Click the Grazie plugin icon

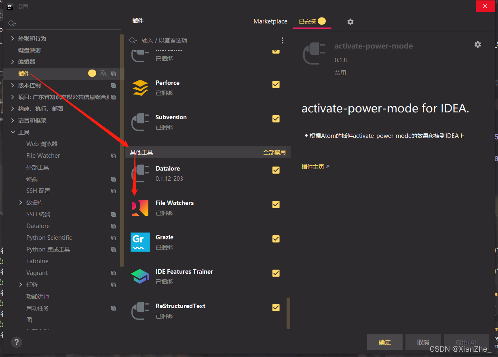[140, 242]
